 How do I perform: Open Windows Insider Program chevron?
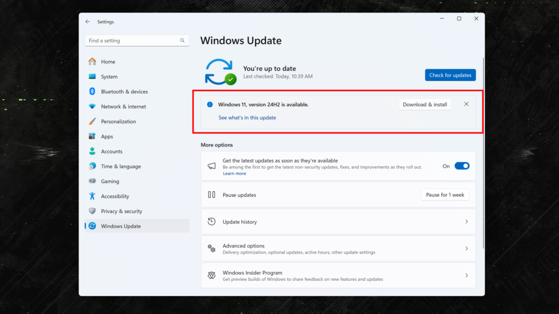pos(466,275)
